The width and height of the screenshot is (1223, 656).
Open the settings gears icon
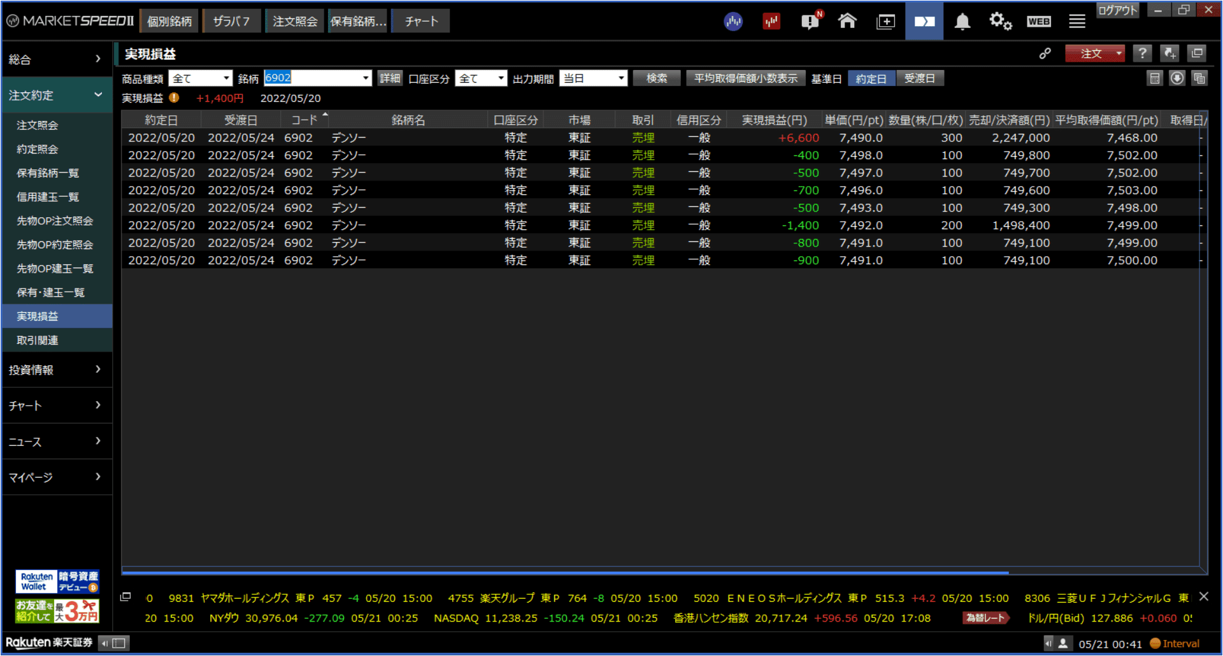click(x=1000, y=22)
